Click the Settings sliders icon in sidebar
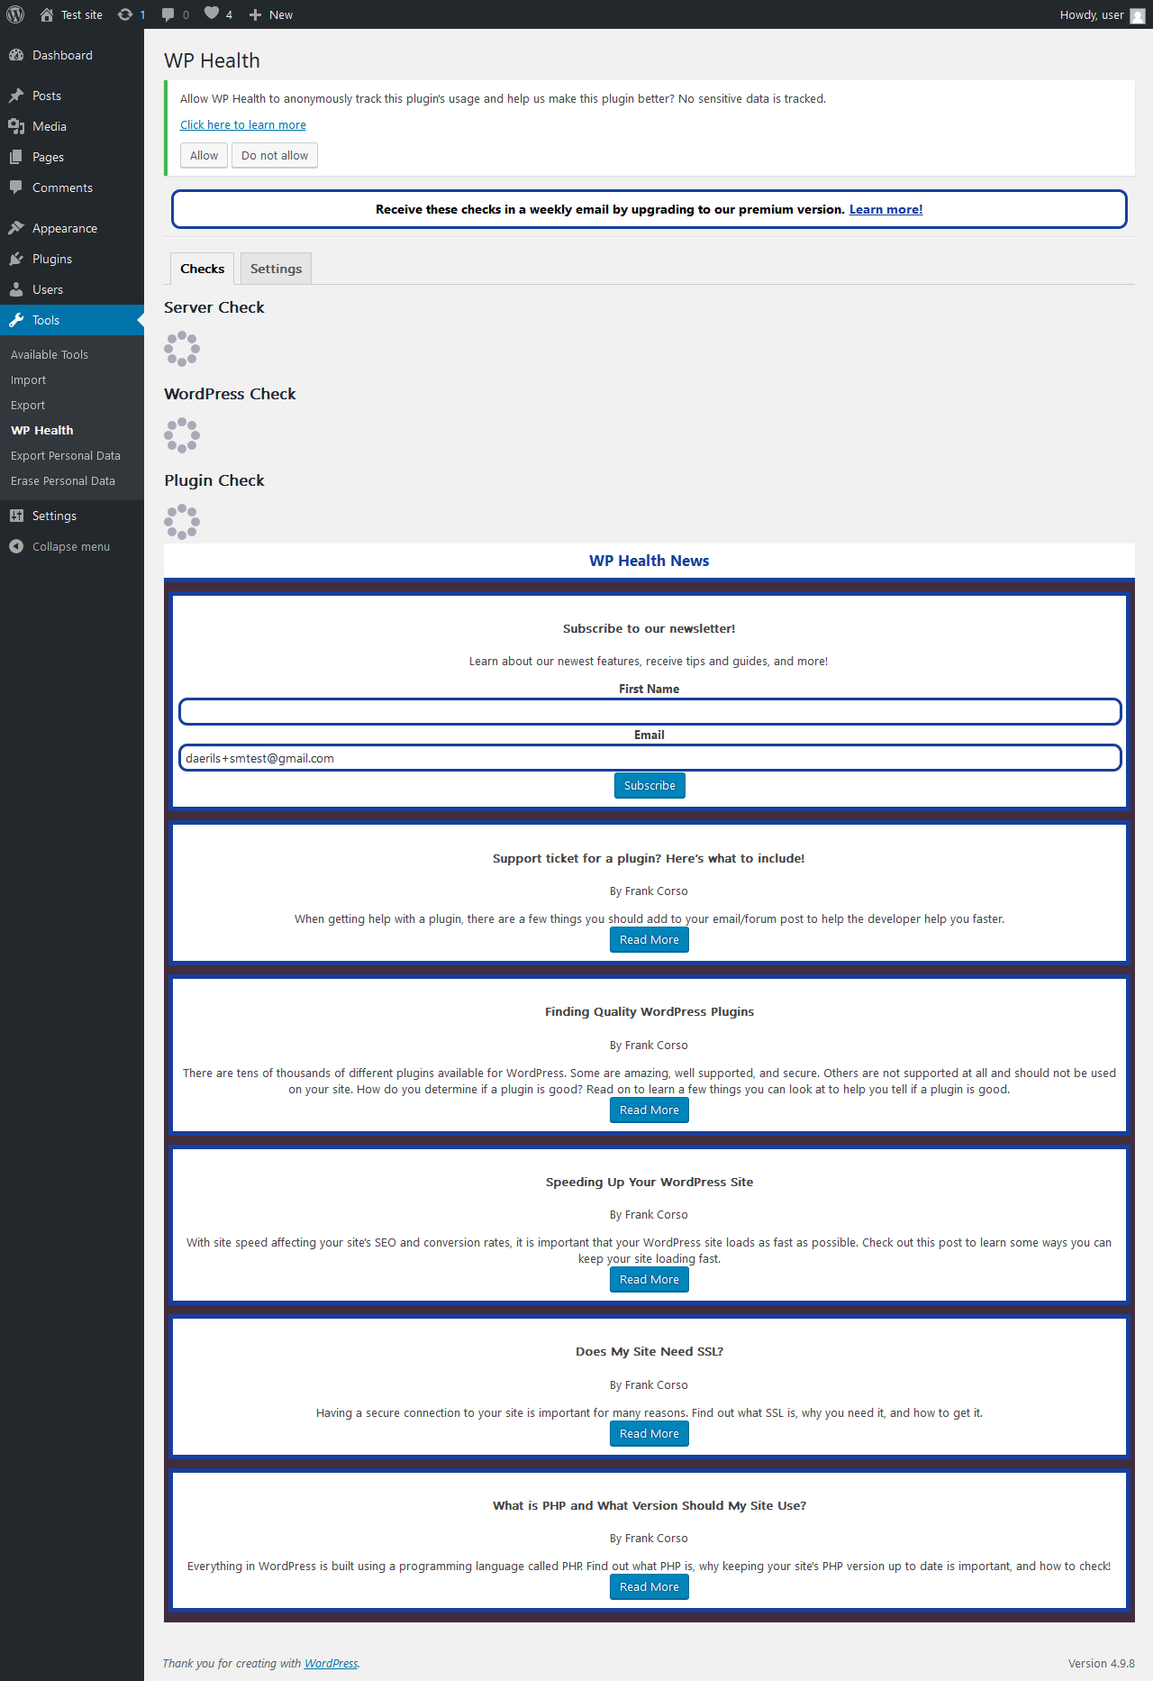Viewport: 1153px width, 1681px height. (x=16, y=516)
